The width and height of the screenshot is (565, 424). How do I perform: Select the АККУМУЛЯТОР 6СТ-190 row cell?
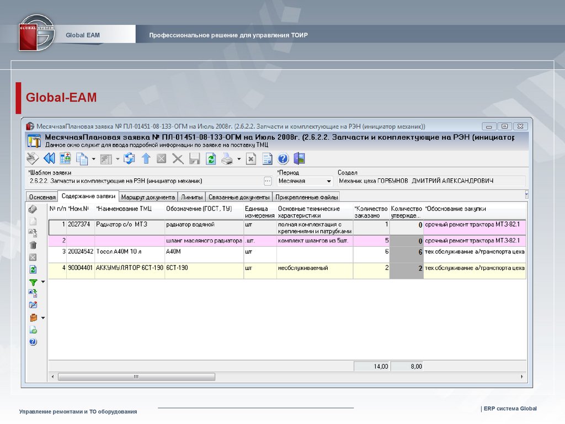129,268
